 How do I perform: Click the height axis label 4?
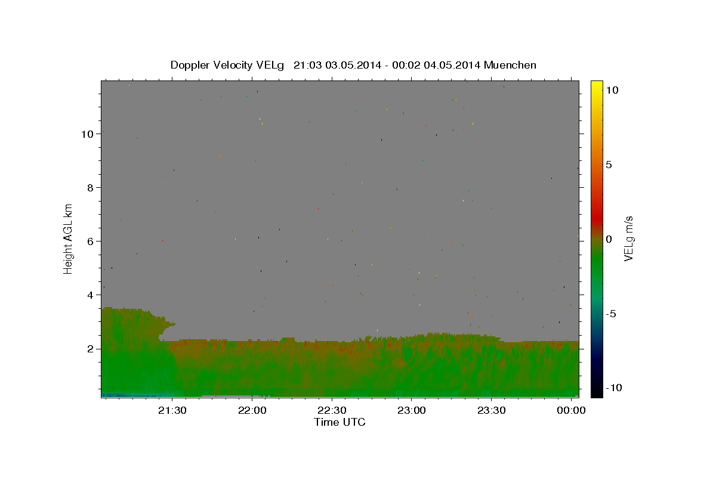pos(90,295)
